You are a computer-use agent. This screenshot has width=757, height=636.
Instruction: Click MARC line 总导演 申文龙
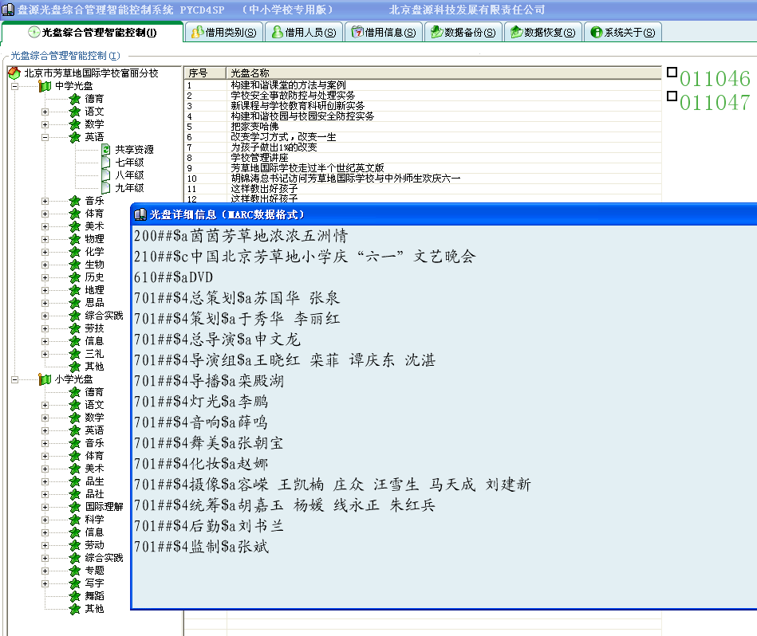pos(217,340)
